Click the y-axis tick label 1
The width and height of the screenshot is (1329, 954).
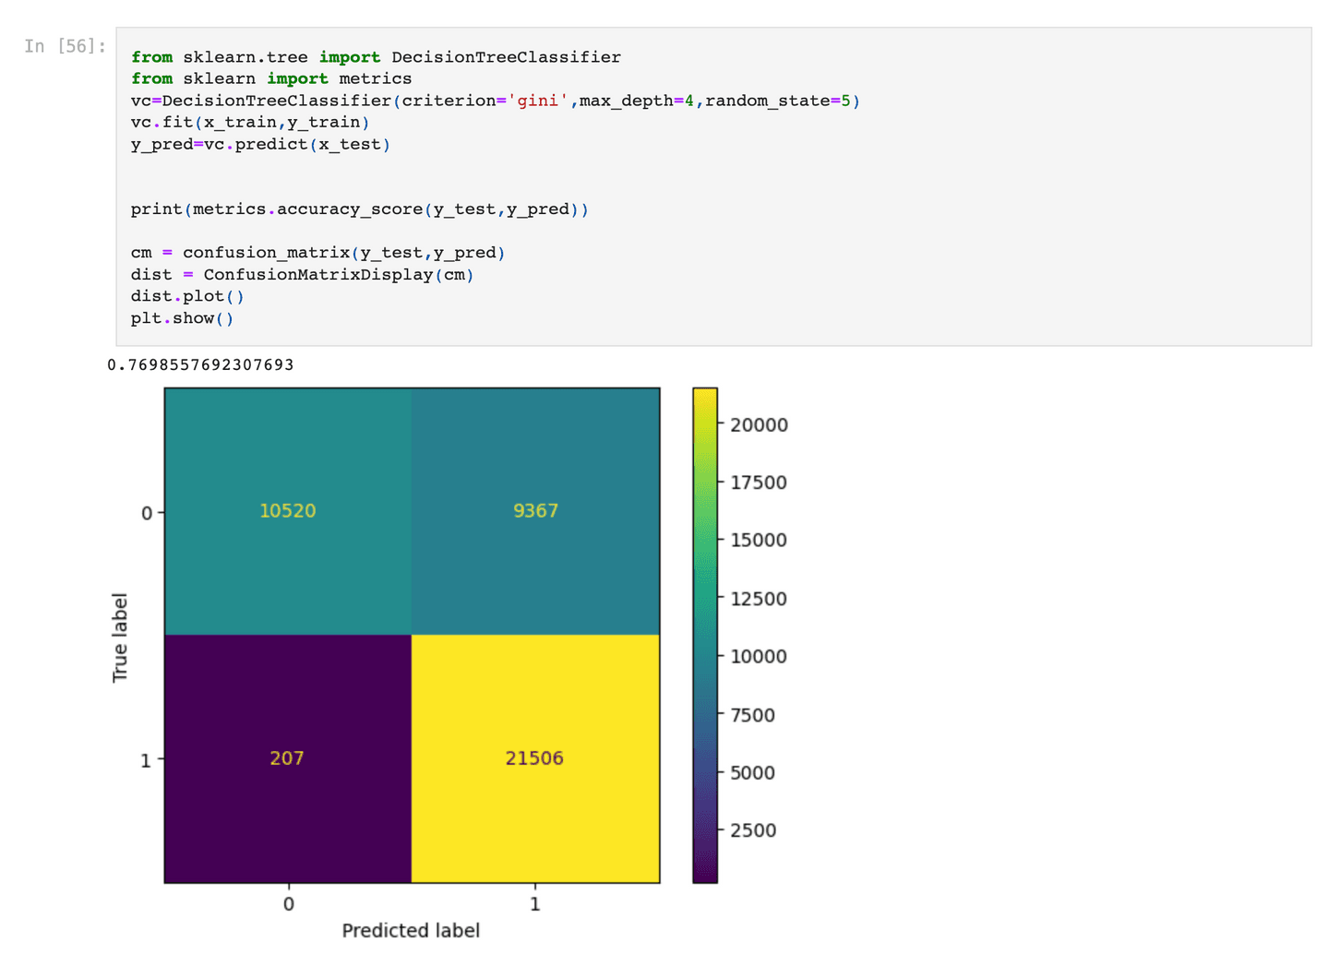[146, 760]
